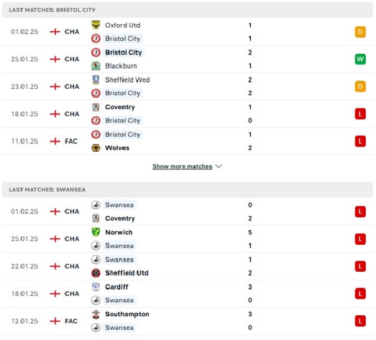Click the Oxford Utd club crest

coord(96,25)
